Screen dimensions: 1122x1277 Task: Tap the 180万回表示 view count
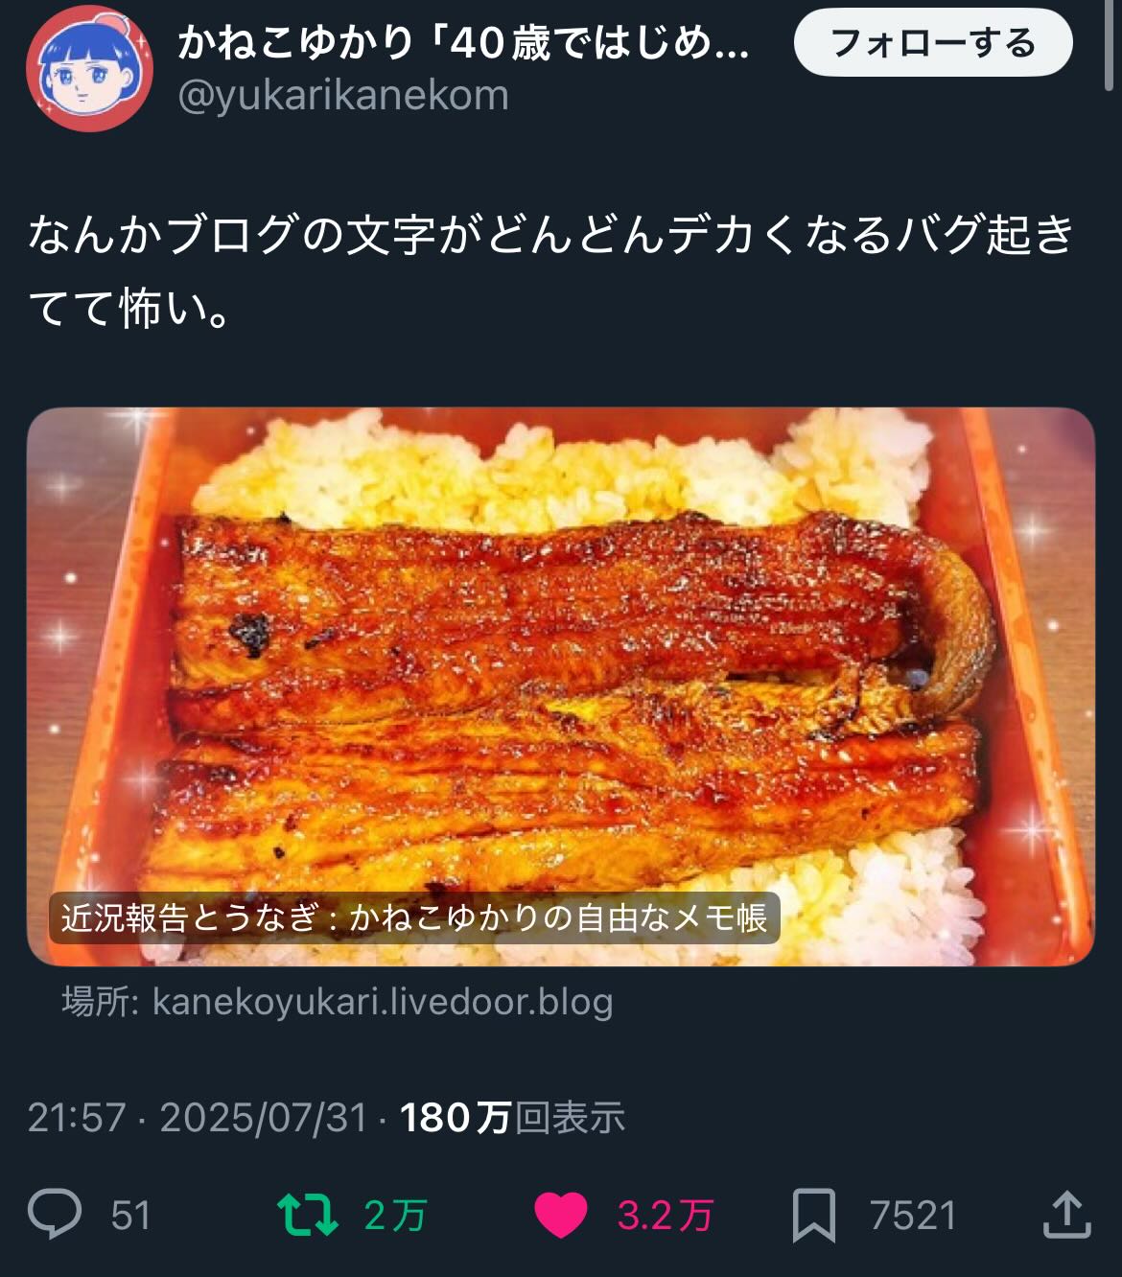click(512, 1118)
